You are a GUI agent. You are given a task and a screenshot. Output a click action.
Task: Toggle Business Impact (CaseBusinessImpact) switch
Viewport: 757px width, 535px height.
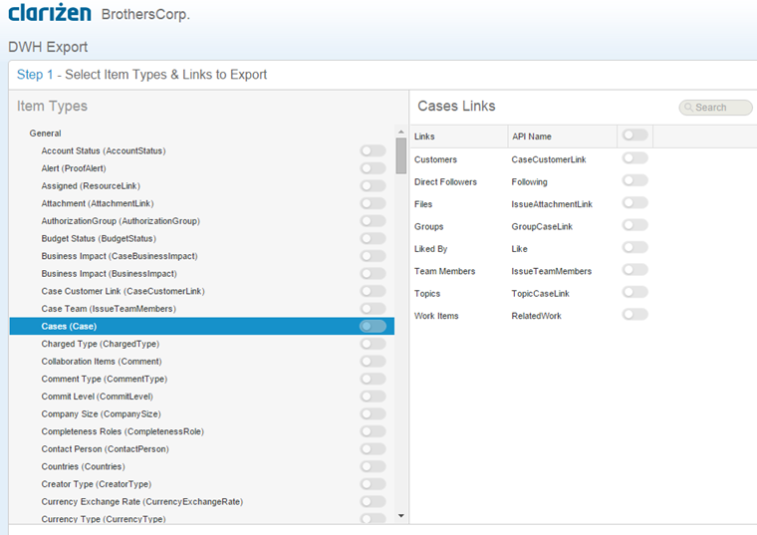coord(373,256)
